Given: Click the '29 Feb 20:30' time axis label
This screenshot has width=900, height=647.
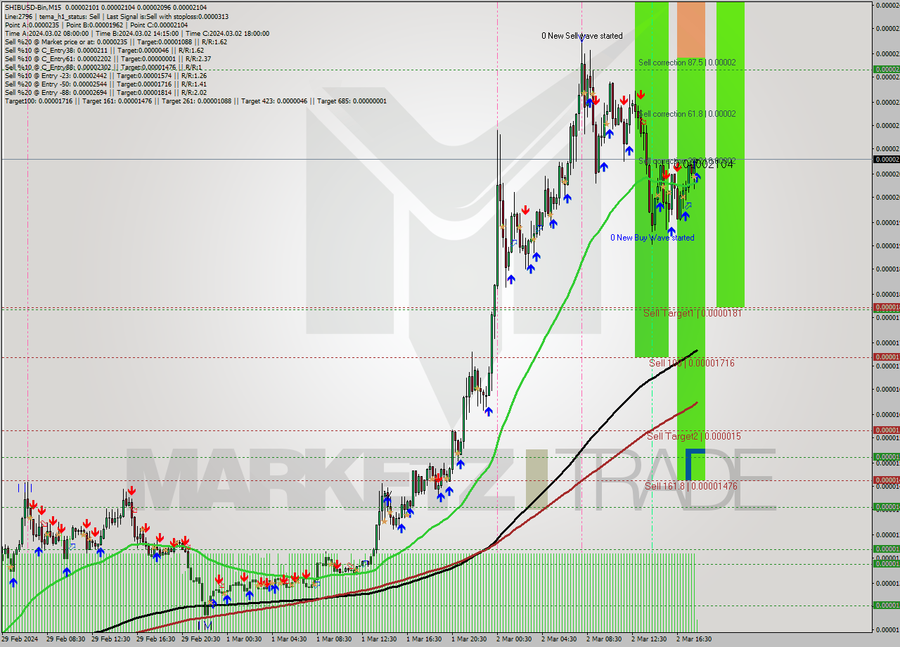Looking at the screenshot, I should 201,639.
